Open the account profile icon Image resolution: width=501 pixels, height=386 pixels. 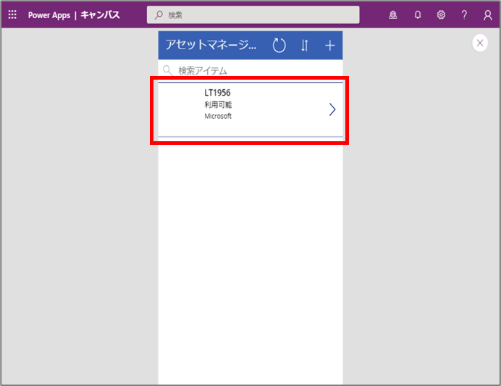[x=487, y=14]
